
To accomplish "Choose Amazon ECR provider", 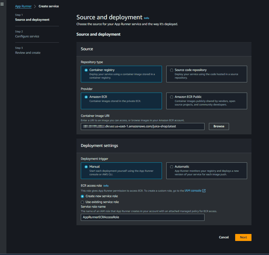I will click(86, 97).
